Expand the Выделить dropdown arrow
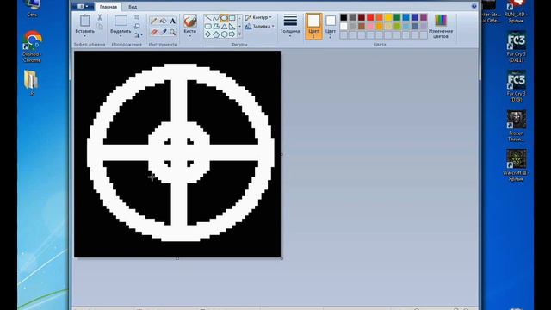 click(x=121, y=36)
